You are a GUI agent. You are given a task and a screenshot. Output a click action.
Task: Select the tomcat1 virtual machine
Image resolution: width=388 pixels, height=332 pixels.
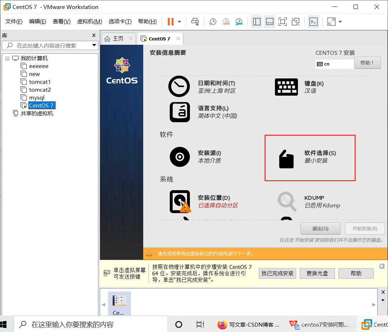point(39,82)
